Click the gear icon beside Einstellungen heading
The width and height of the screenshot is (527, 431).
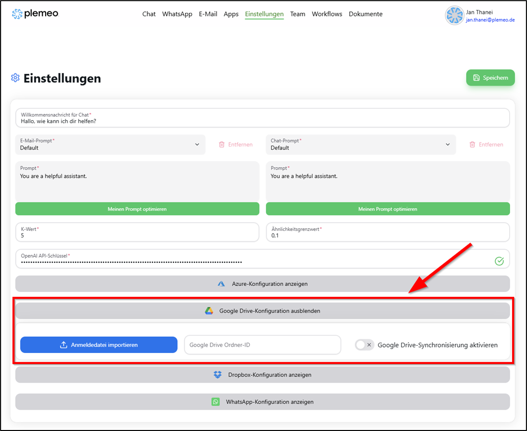[15, 77]
